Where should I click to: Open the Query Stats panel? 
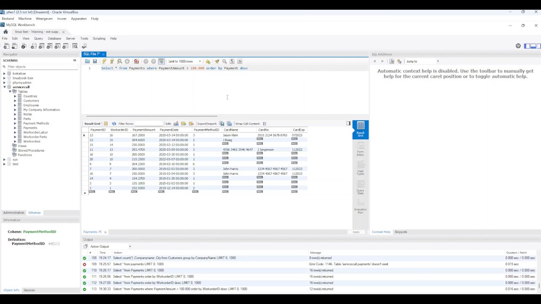point(361,187)
